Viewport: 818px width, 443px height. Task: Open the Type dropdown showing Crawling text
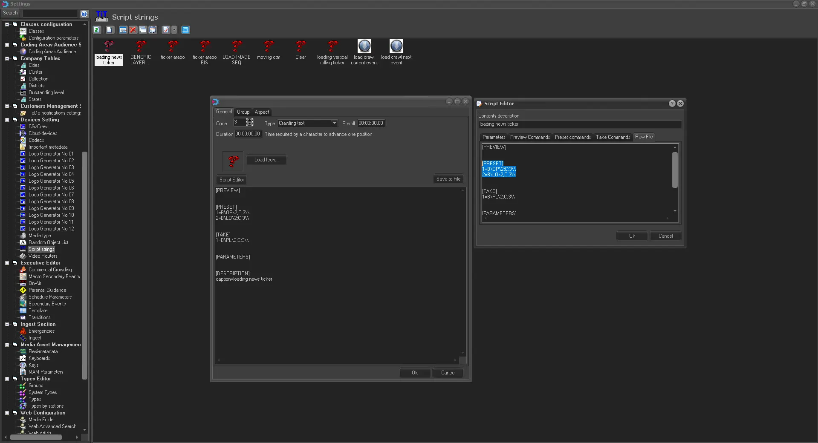[x=334, y=124]
